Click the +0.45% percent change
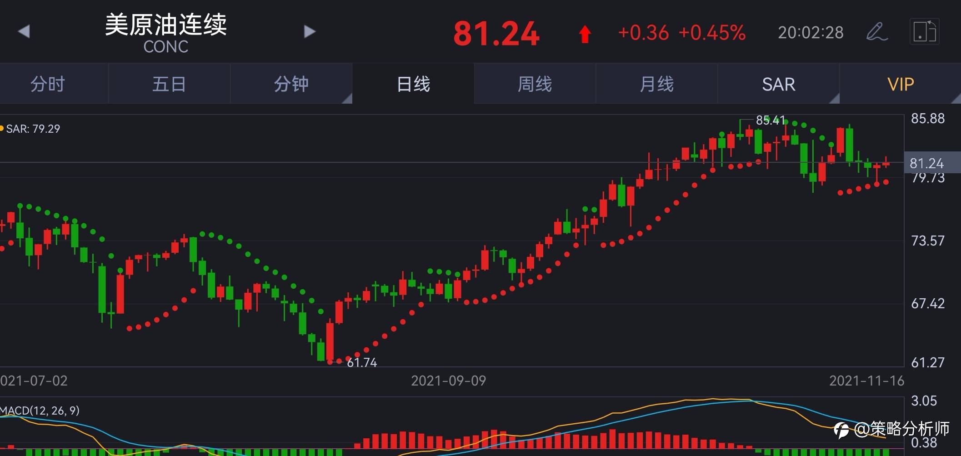Viewport: 961px width, 456px height. tap(712, 33)
